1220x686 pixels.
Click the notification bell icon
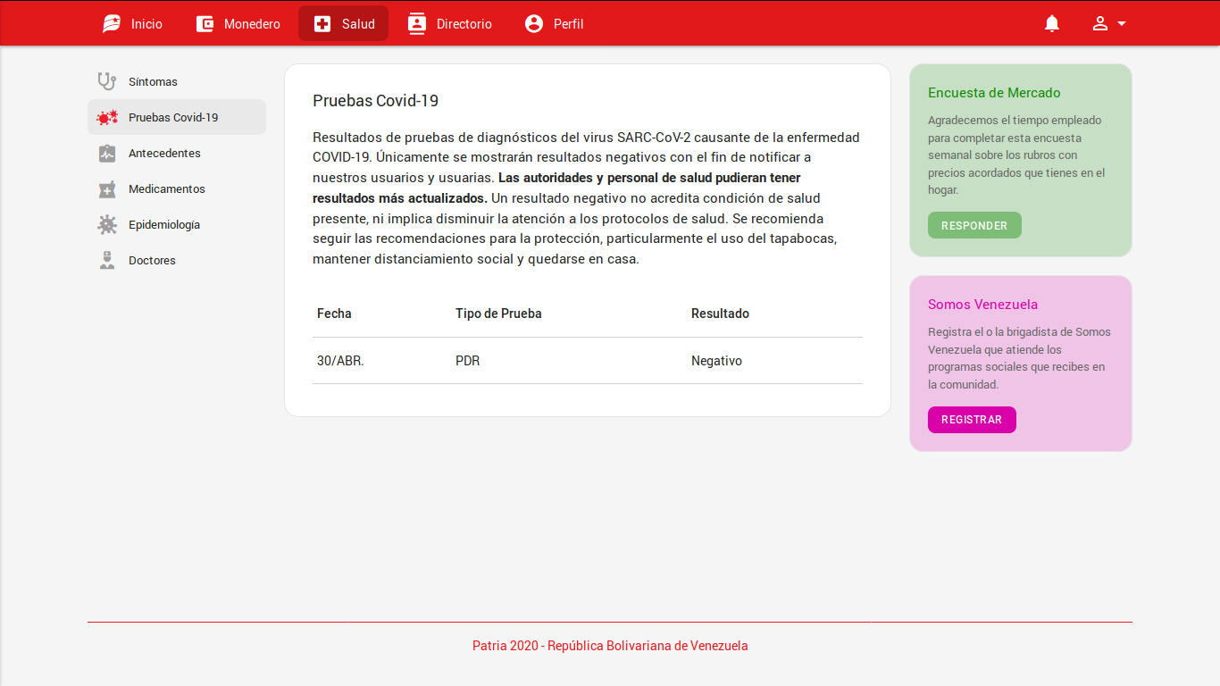[1052, 24]
